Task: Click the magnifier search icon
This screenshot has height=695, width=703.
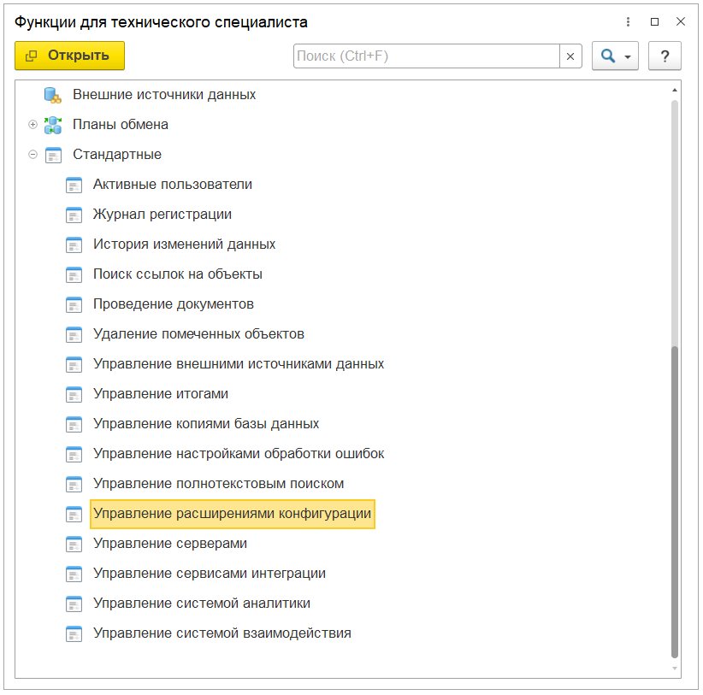Action: tap(608, 56)
